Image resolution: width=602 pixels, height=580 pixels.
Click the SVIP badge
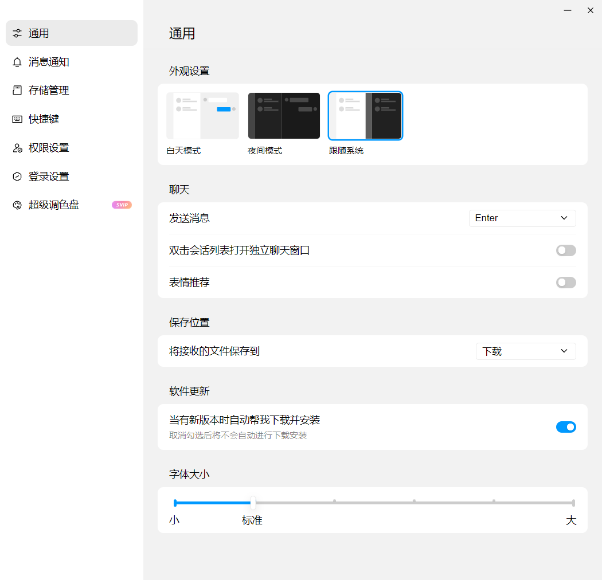click(122, 205)
